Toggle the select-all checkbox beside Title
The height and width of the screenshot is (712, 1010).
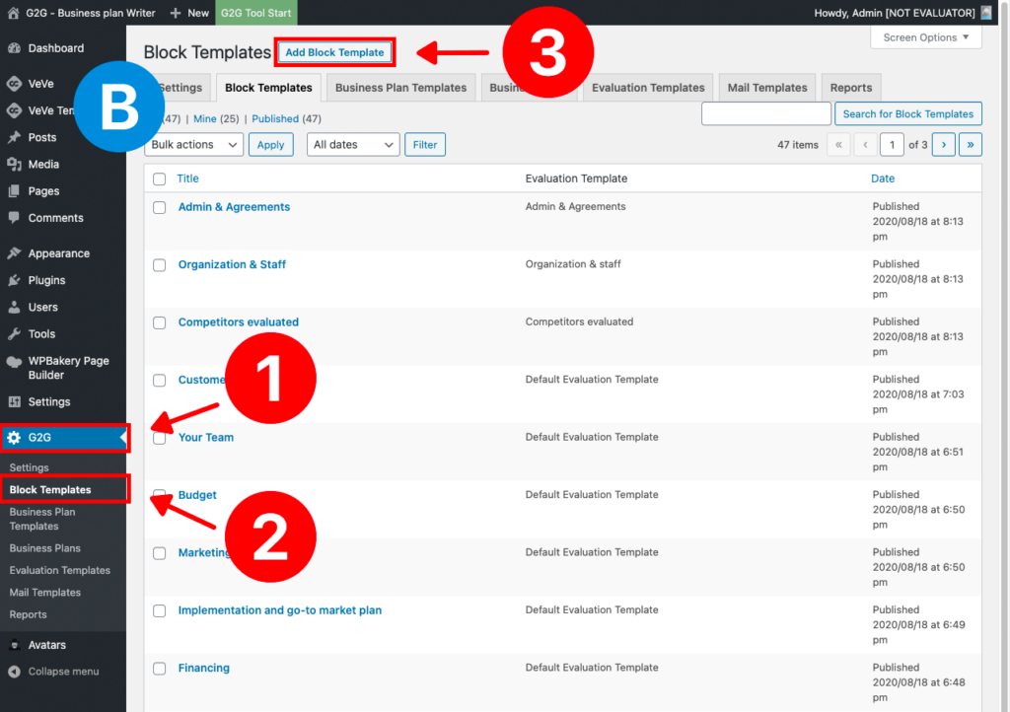(x=159, y=178)
